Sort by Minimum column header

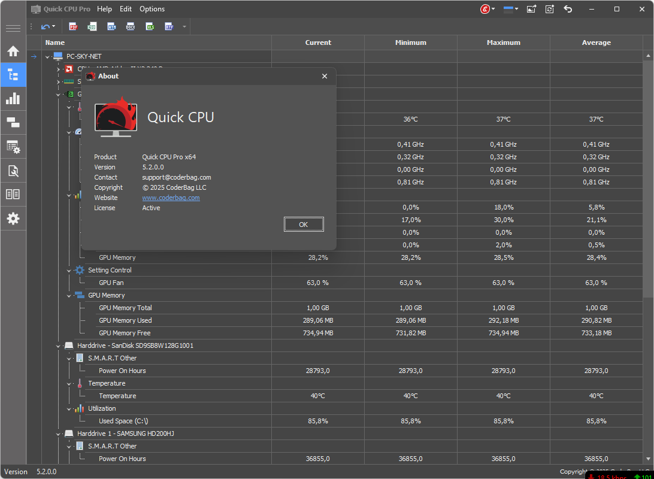coord(411,43)
